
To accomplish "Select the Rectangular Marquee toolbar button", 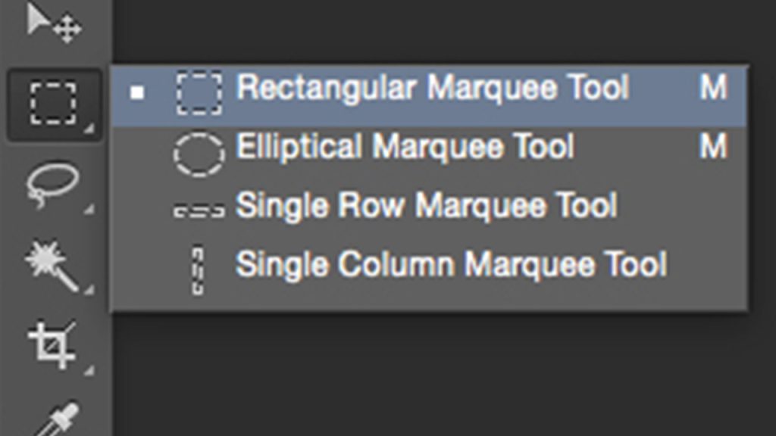I will (x=55, y=104).
